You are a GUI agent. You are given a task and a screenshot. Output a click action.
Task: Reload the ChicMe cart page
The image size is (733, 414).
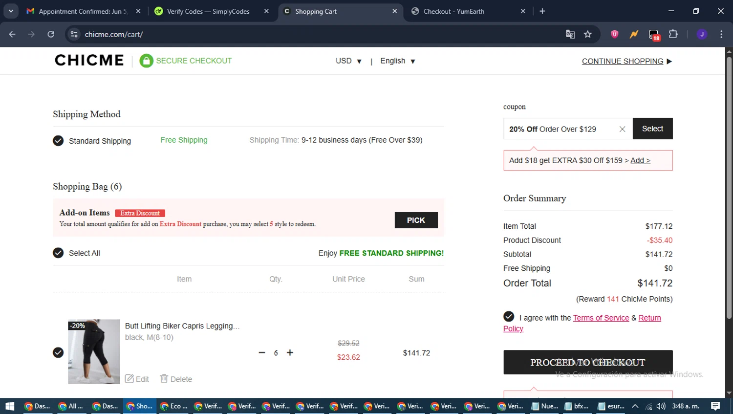[51, 34]
